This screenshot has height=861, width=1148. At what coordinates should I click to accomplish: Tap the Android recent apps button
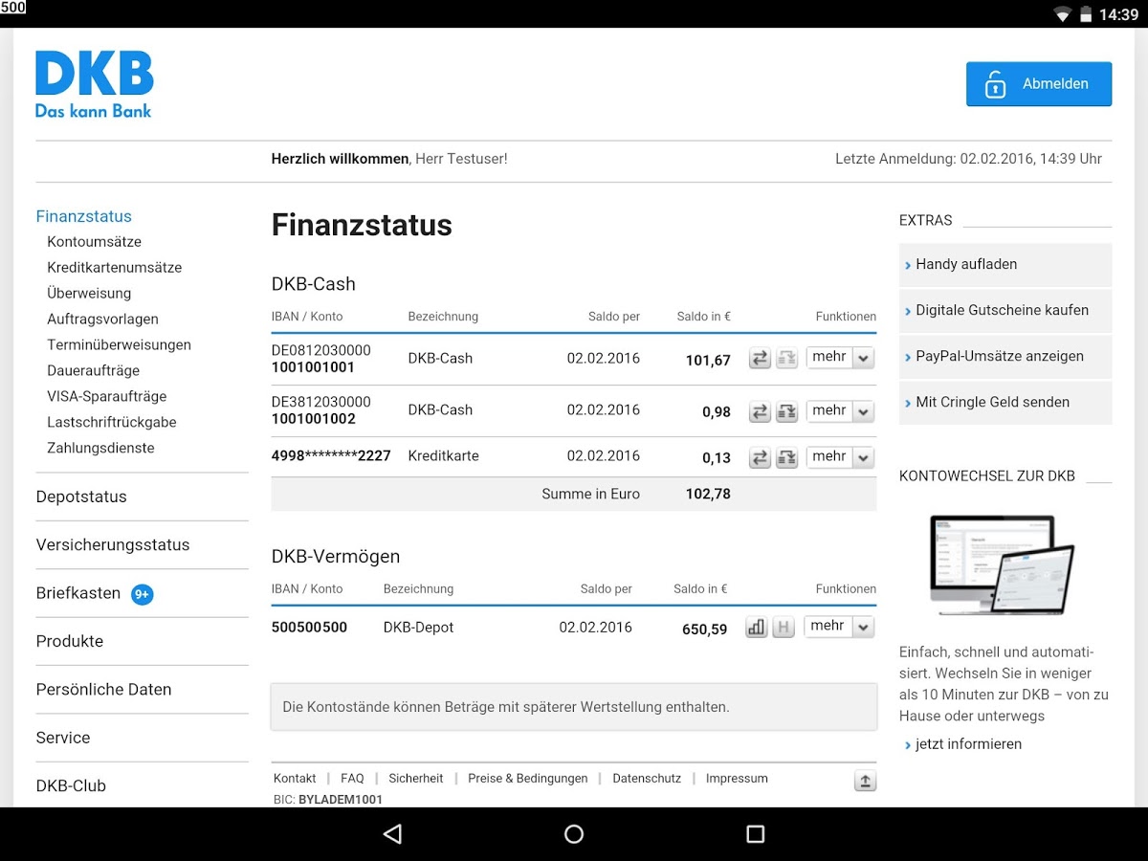point(756,834)
